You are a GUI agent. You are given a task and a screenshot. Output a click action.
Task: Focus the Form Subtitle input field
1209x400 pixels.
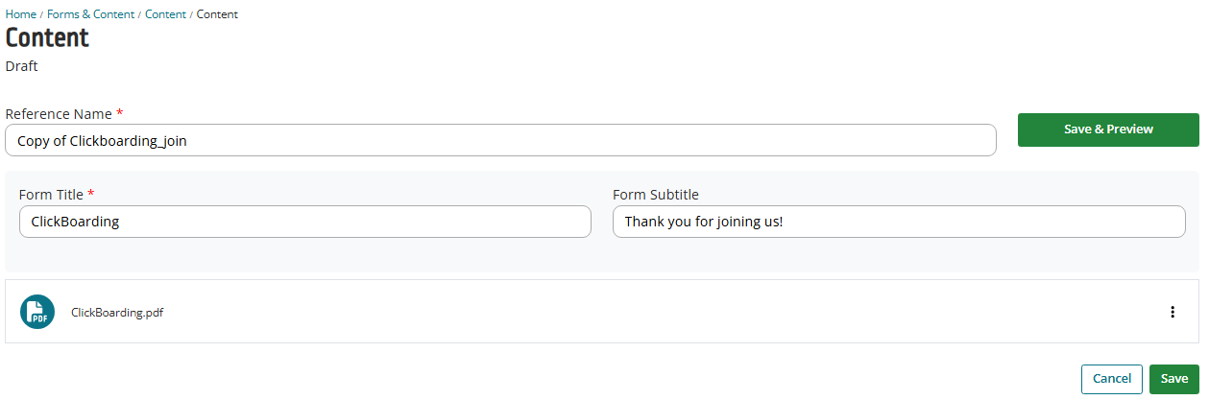(899, 222)
